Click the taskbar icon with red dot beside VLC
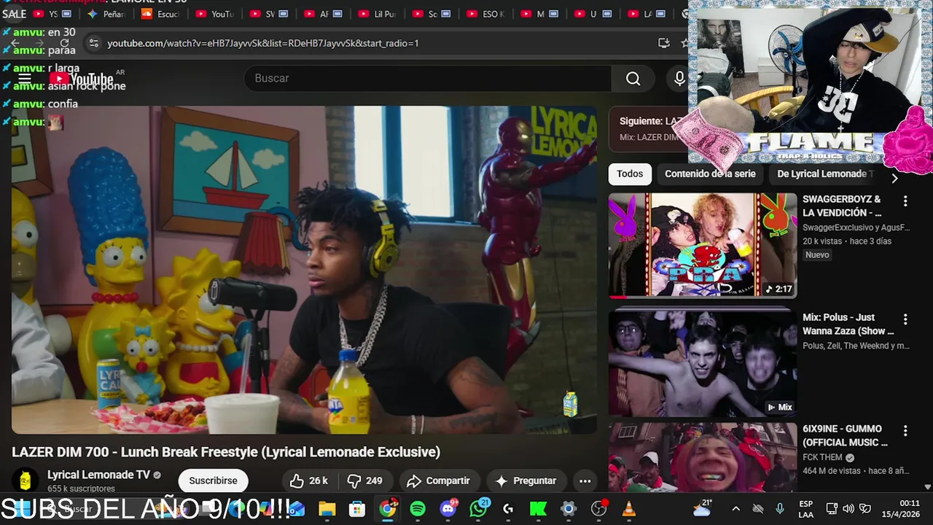The height and width of the screenshot is (525, 933). pos(598,509)
